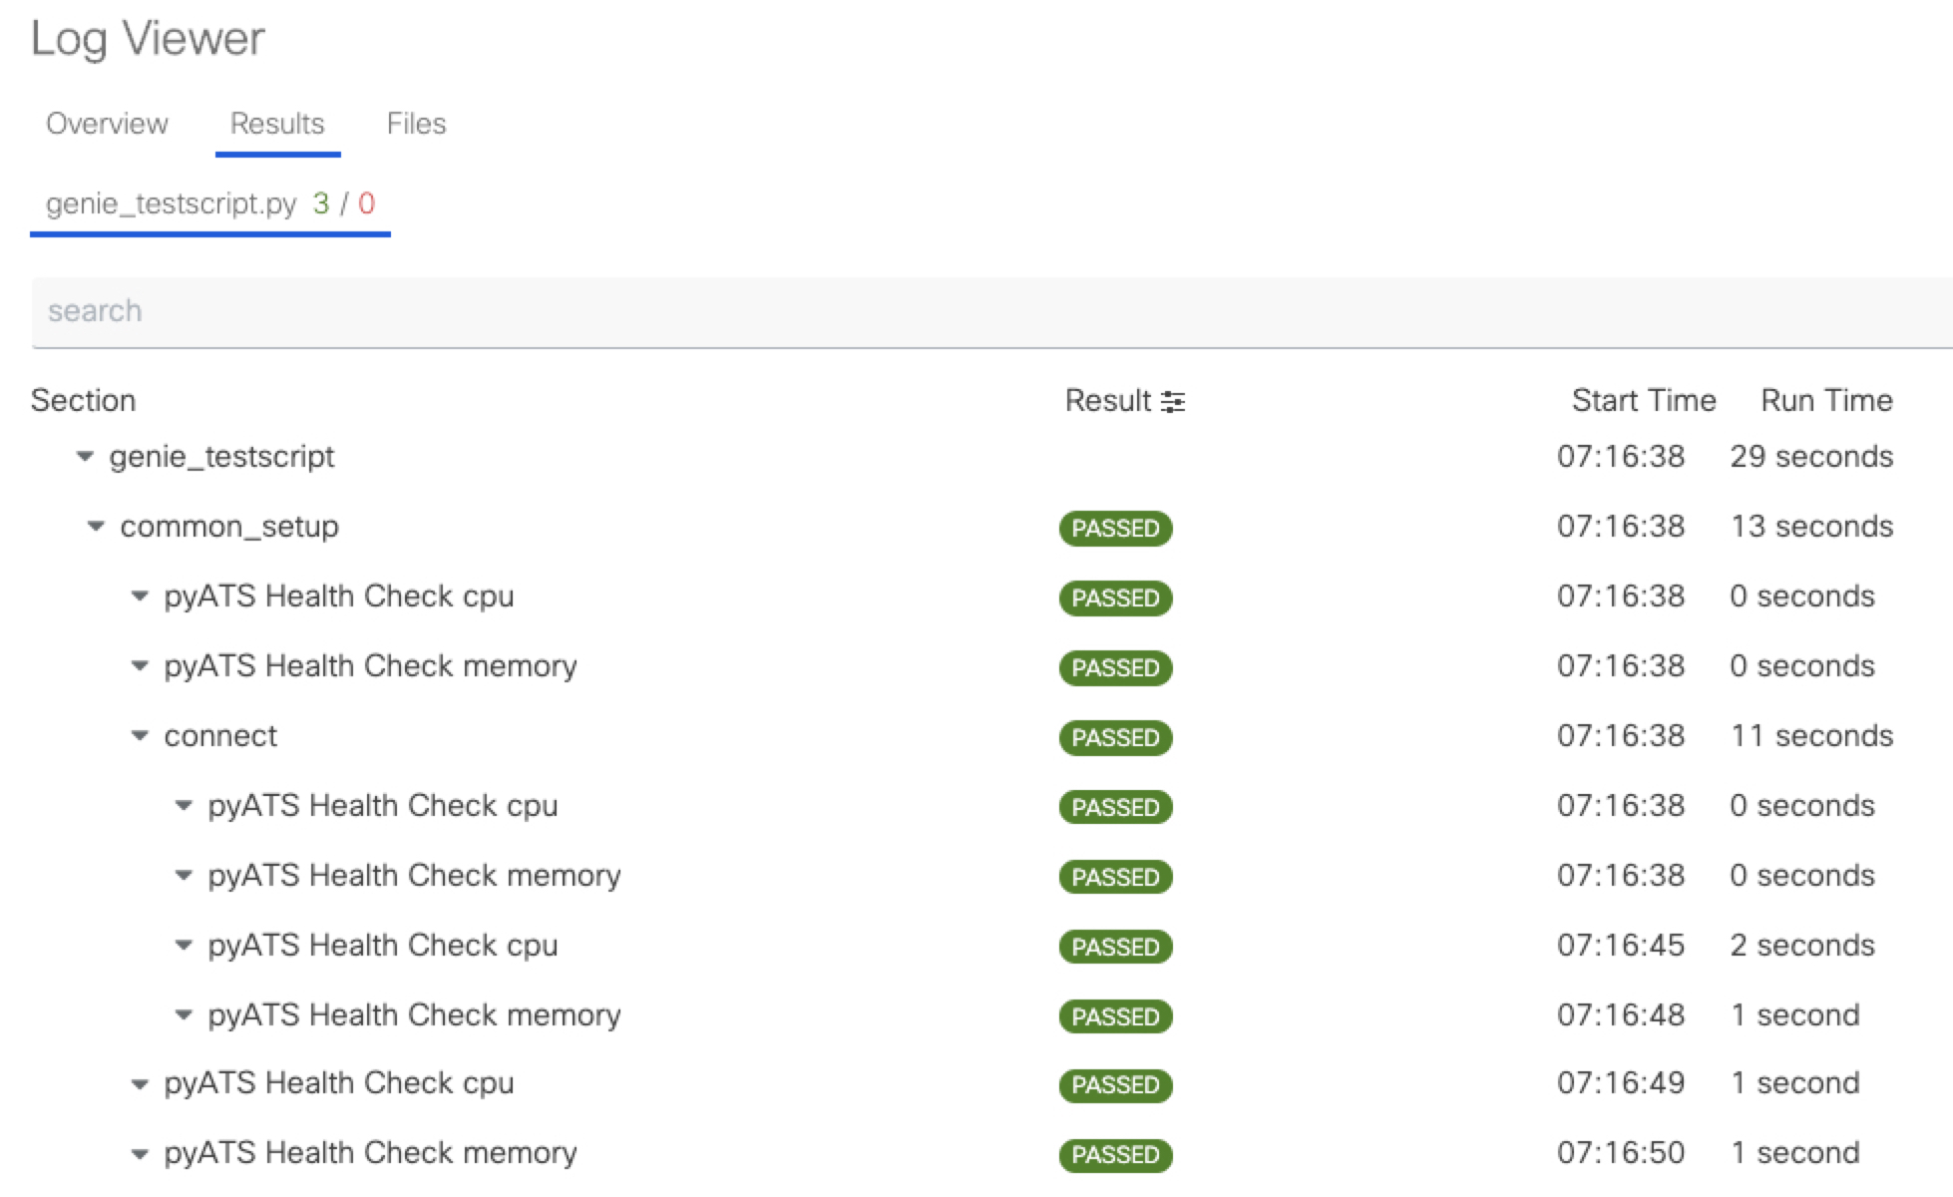1953x1197 pixels.
Task: Click PASSED badge in the 07:16:45 row
Action: click(x=1115, y=947)
